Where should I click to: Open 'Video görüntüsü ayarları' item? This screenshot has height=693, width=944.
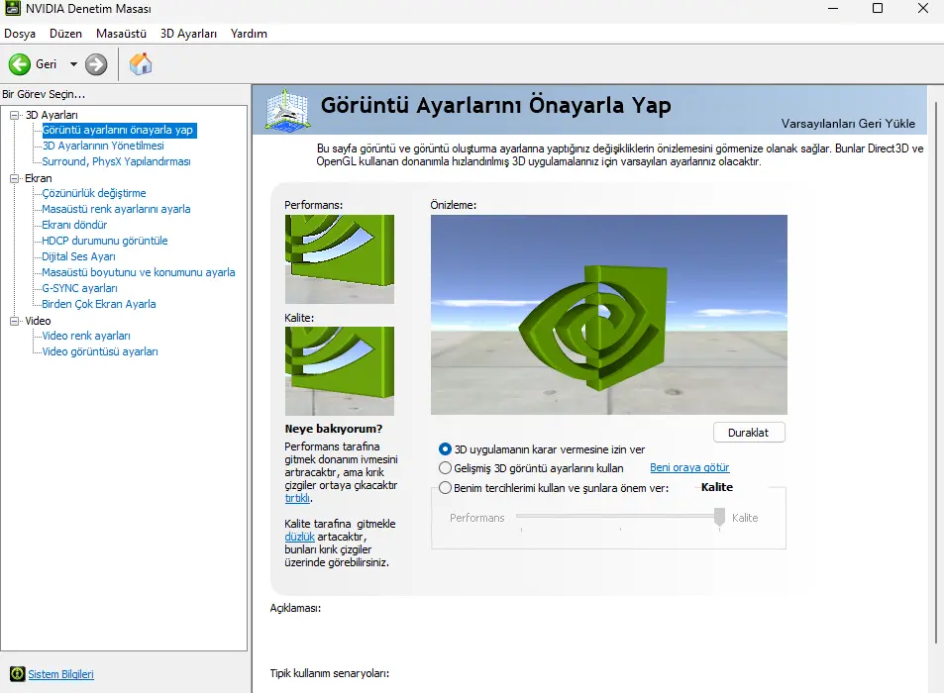tap(100, 351)
